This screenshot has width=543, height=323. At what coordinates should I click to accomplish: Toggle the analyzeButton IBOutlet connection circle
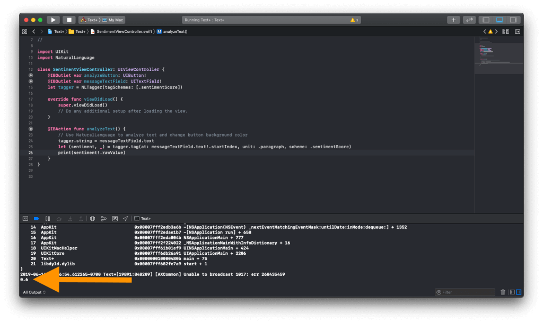31,75
